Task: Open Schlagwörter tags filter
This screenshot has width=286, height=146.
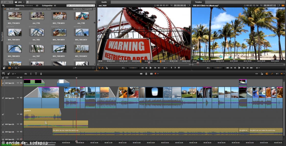Action: coord(49,5)
